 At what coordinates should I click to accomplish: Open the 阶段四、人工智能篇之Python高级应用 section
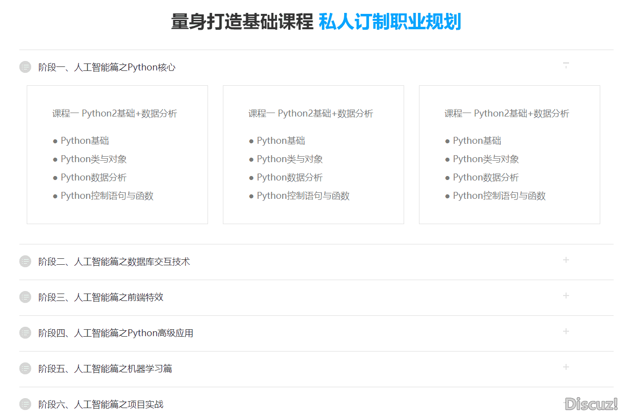click(116, 333)
